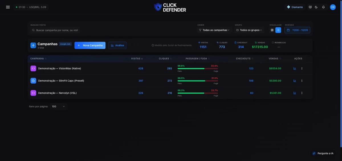
Task: Switch to list view
Action: tap(278, 30)
